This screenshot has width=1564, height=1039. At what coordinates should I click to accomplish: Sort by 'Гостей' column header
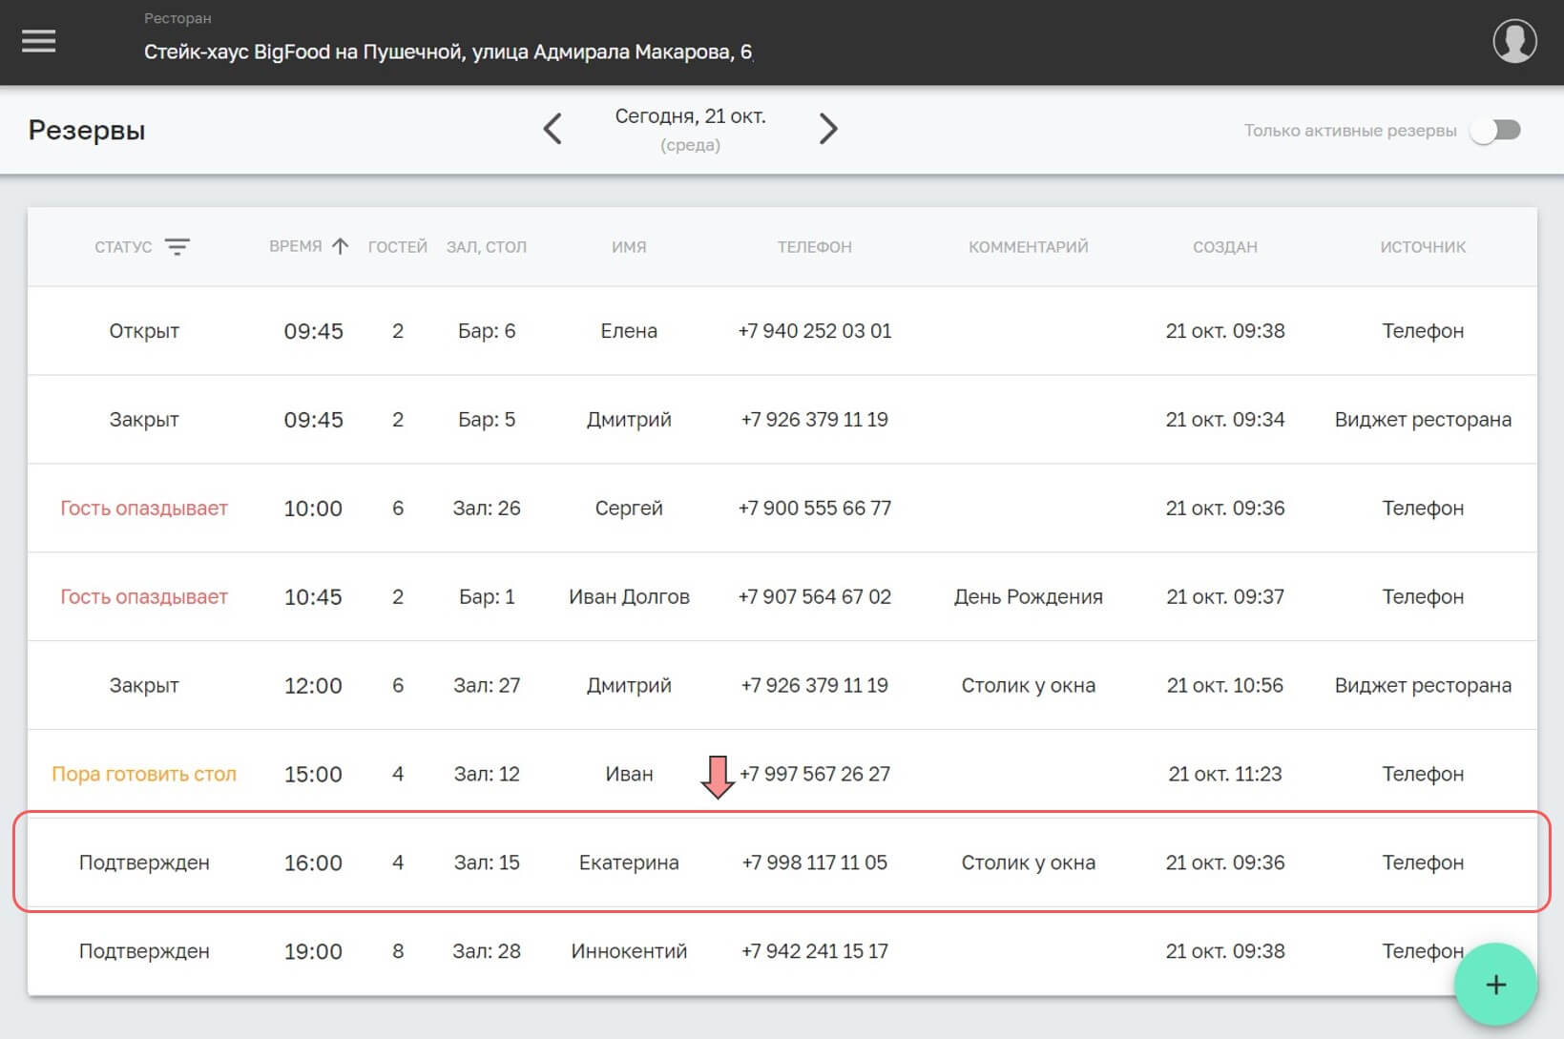click(397, 247)
